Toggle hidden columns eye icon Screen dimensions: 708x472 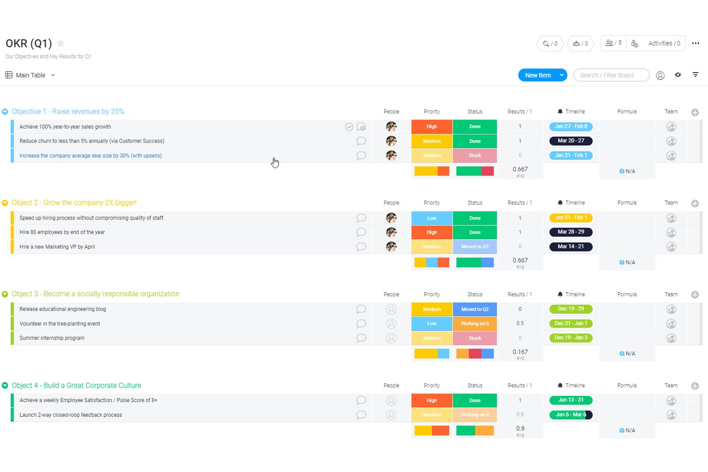point(678,75)
